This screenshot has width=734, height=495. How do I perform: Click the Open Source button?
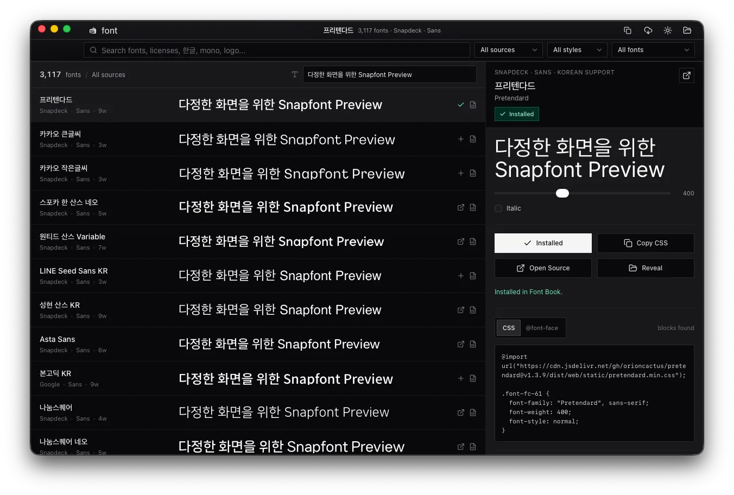click(x=543, y=268)
